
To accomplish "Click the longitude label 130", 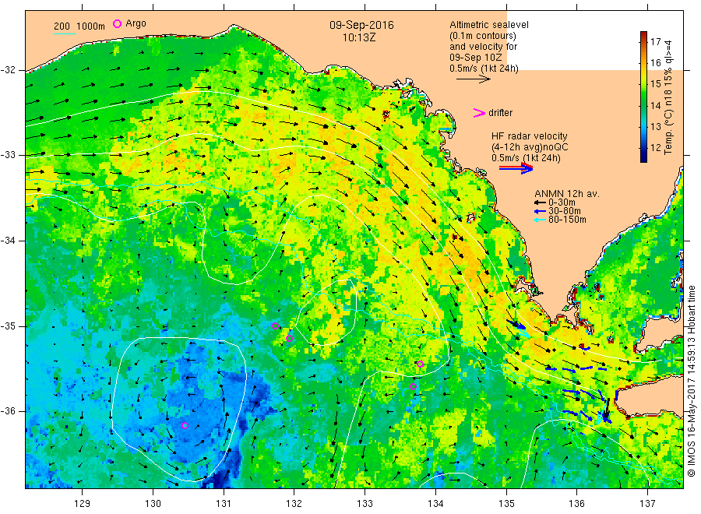I will point(153,504).
